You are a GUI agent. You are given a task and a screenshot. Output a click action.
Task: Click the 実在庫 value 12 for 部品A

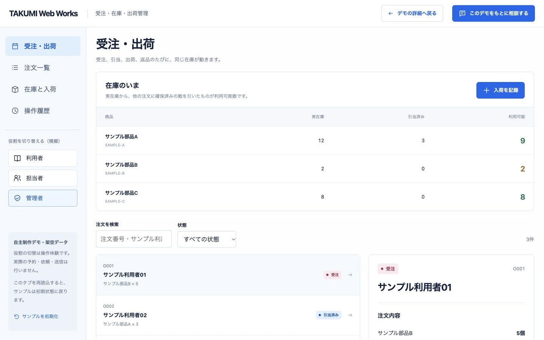click(321, 141)
